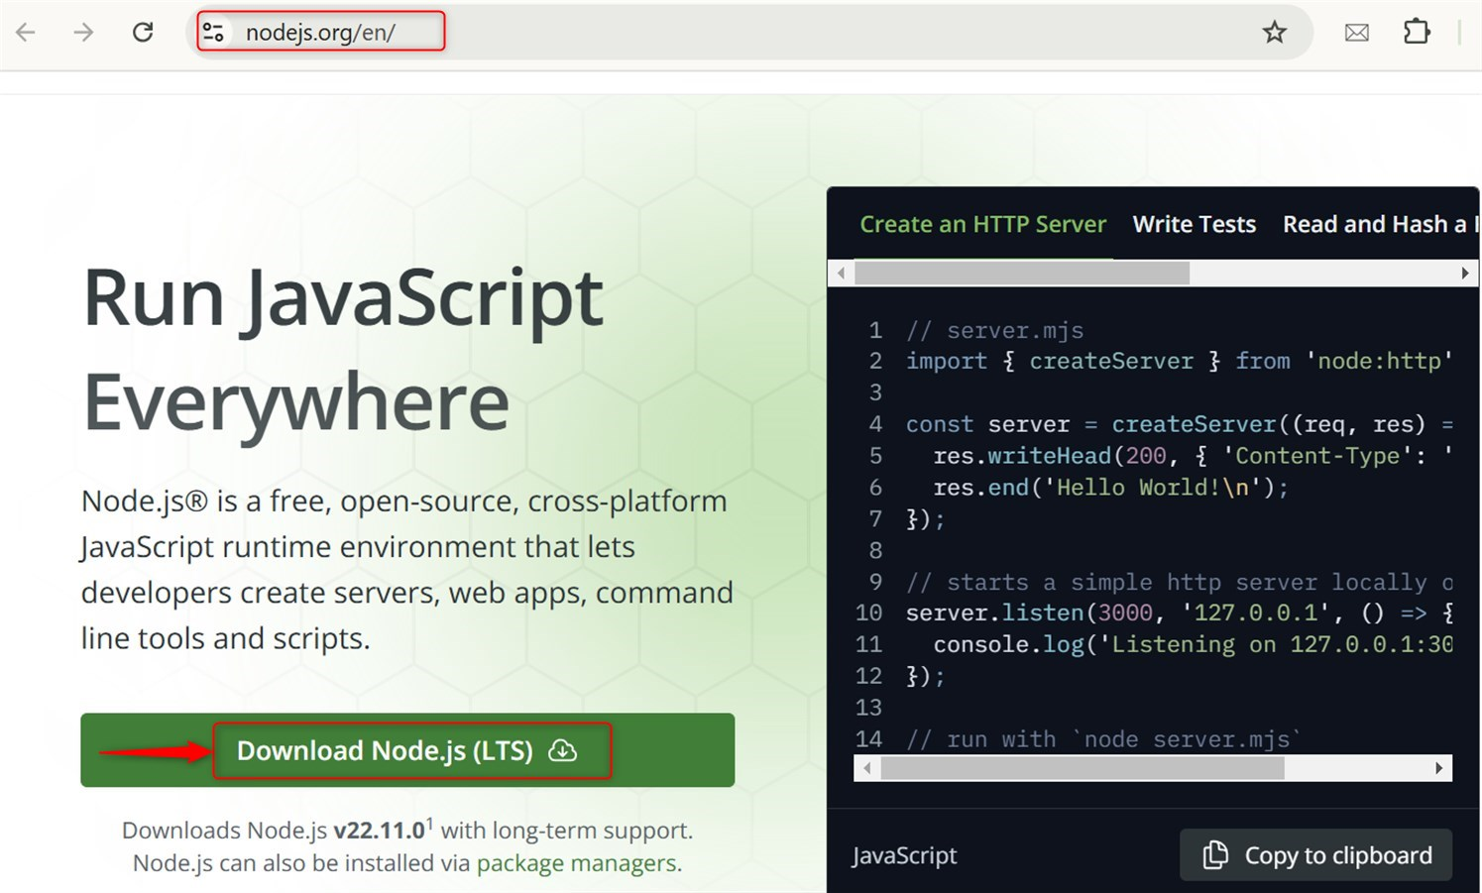Viewport: 1482px width, 893px height.
Task: Click left arrow of the code scrollbar
Action: tap(867, 768)
